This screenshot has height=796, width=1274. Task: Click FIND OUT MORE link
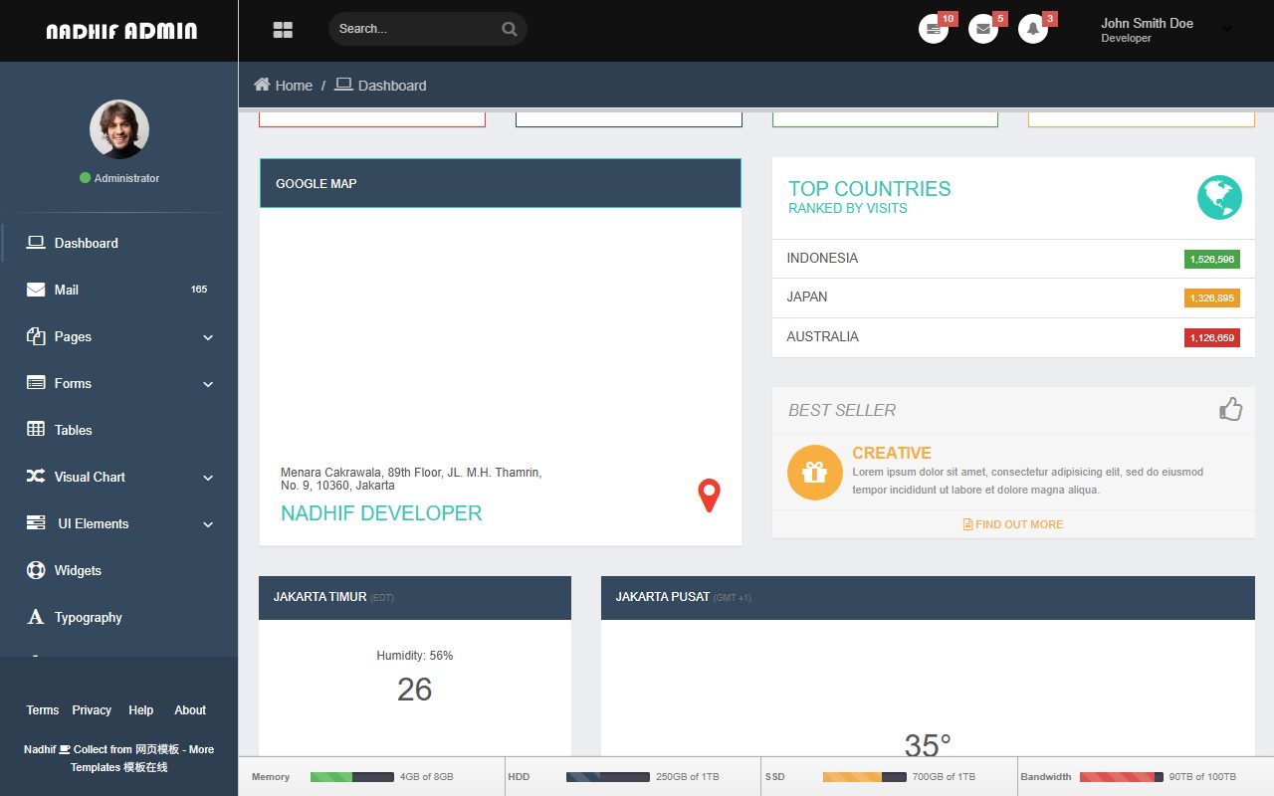coord(1013,524)
